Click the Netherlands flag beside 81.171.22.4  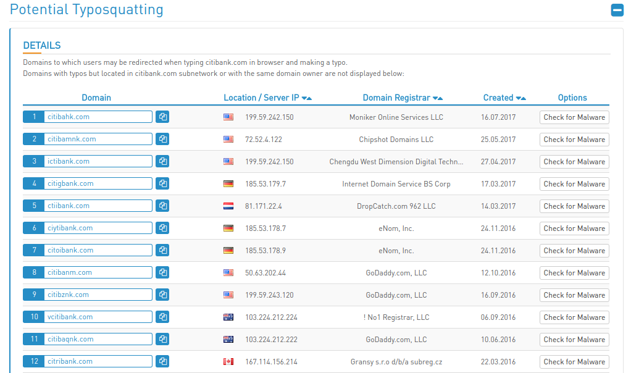228,206
